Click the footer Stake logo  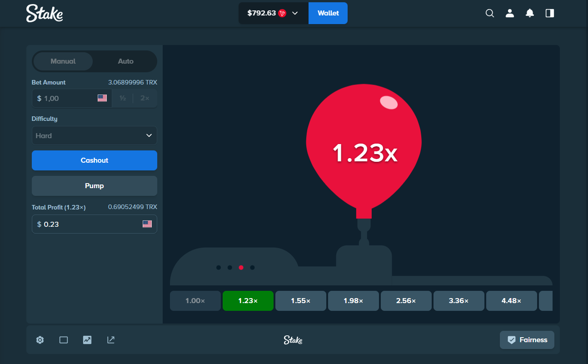tap(293, 340)
